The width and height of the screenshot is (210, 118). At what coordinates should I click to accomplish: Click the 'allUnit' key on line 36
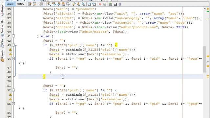(x=65, y=14)
